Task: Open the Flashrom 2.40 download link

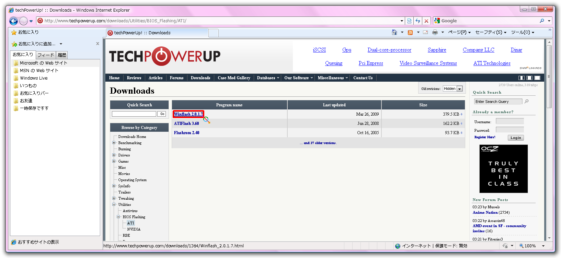Action: click(x=186, y=133)
